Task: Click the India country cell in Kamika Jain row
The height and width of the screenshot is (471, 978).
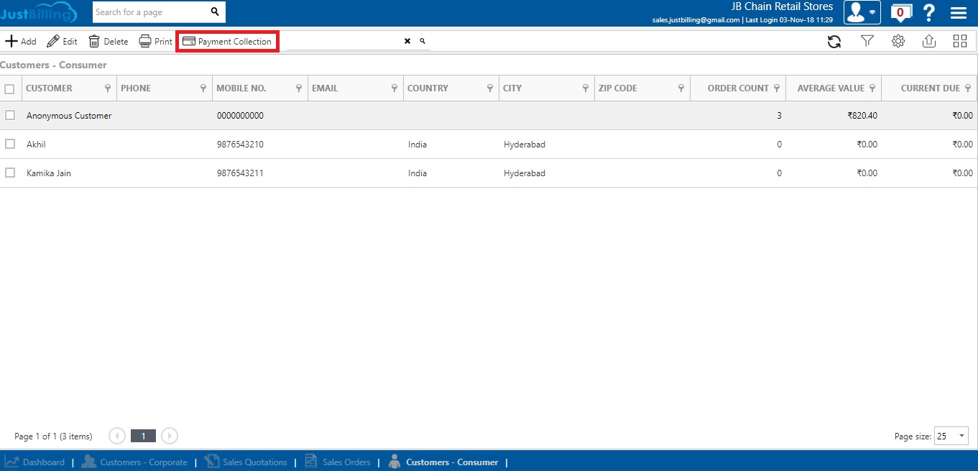Action: 418,173
